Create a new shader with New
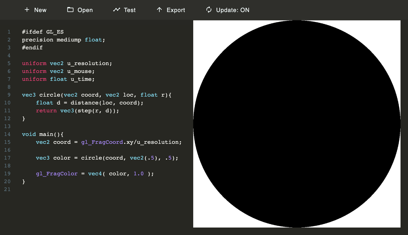This screenshot has height=235, width=408. [x=35, y=10]
